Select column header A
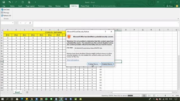This screenshot has height=101, width=180. [x=8, y=30]
